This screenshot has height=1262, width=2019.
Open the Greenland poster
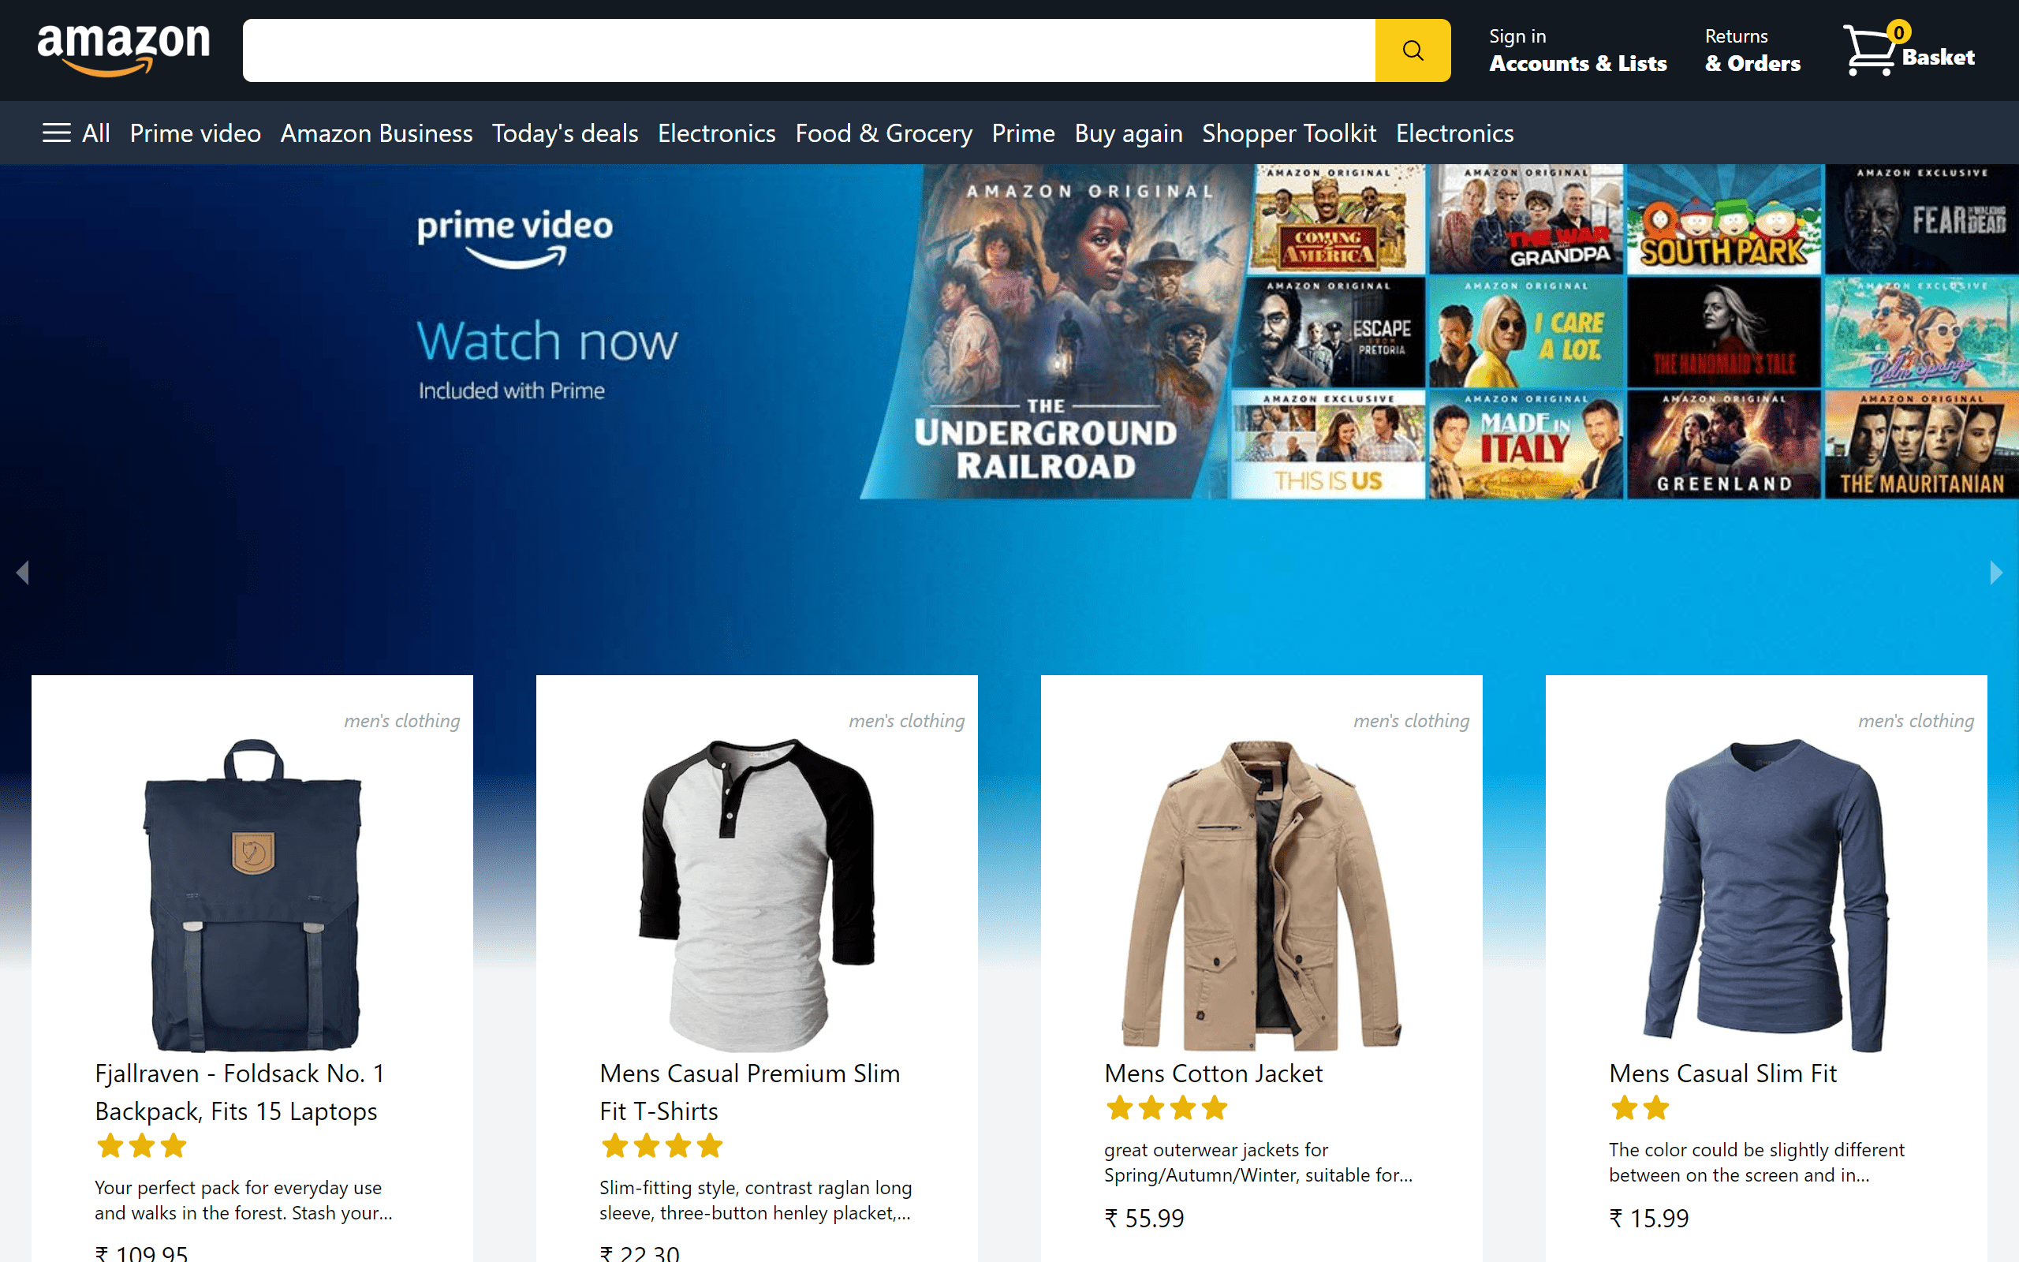pyautogui.click(x=1725, y=445)
